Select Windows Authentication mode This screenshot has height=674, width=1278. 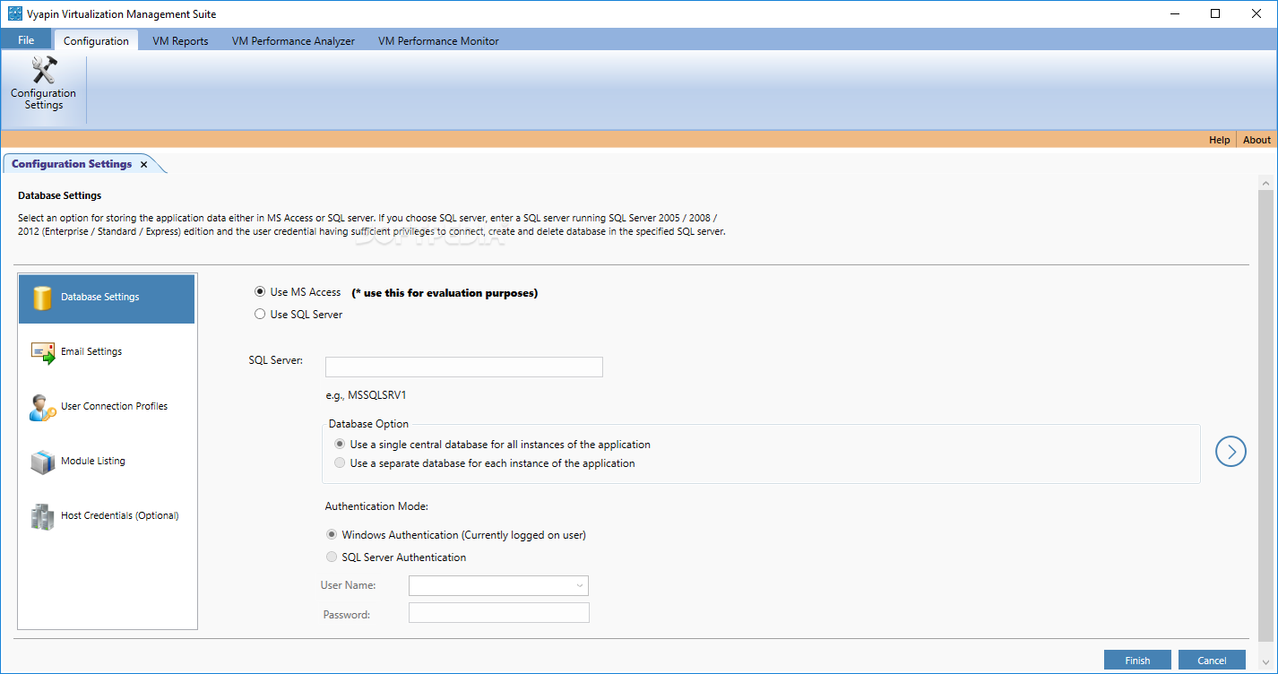point(332,535)
